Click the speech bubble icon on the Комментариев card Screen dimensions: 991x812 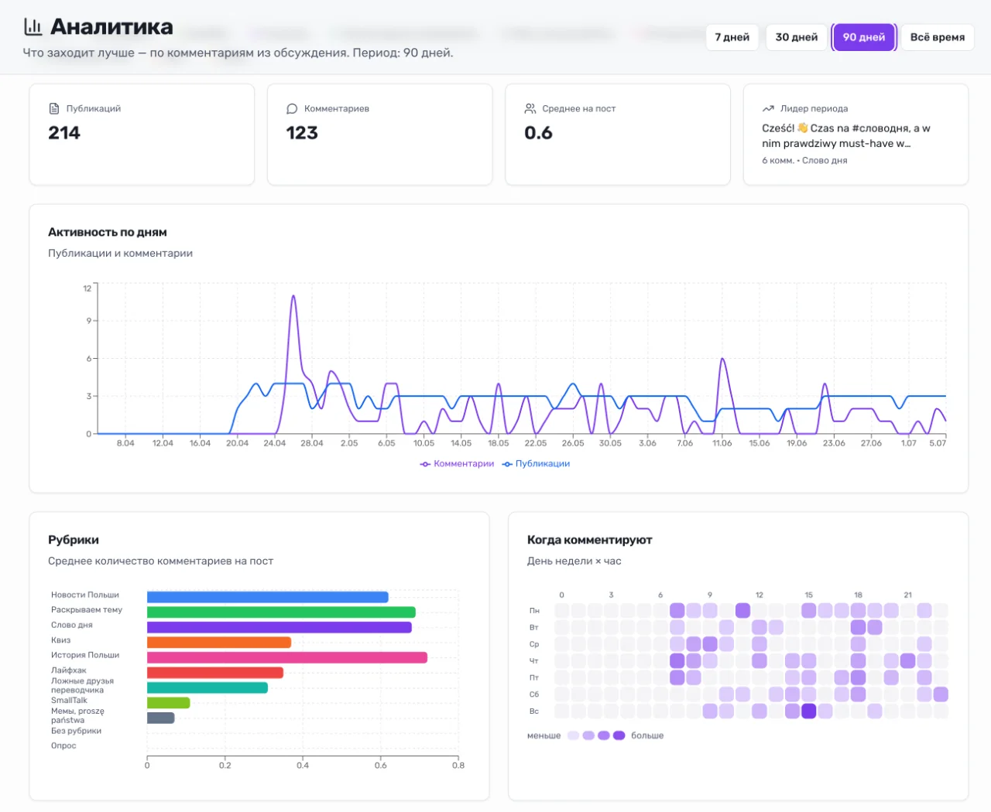coord(292,109)
